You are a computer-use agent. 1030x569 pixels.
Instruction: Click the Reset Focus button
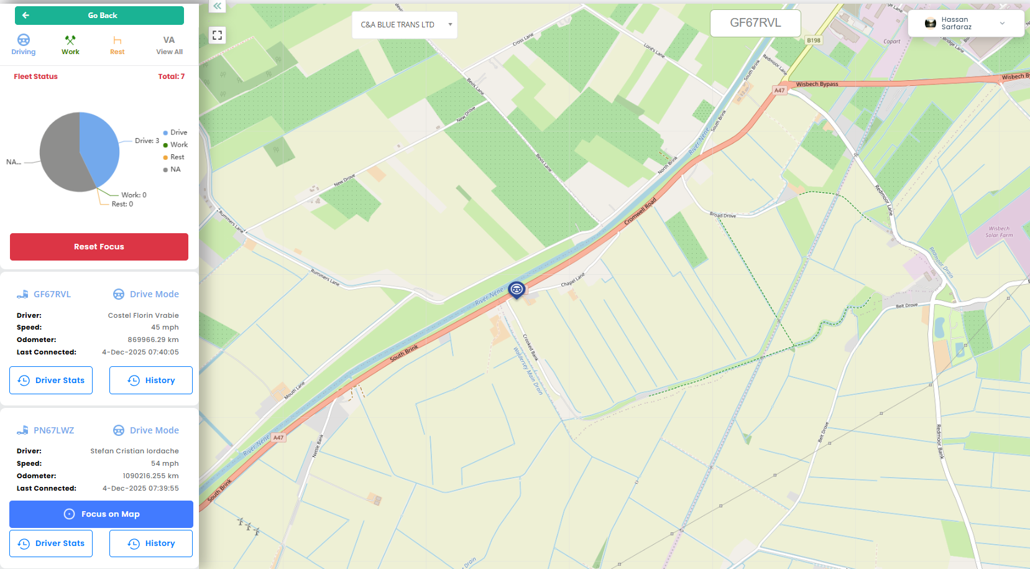coord(99,247)
